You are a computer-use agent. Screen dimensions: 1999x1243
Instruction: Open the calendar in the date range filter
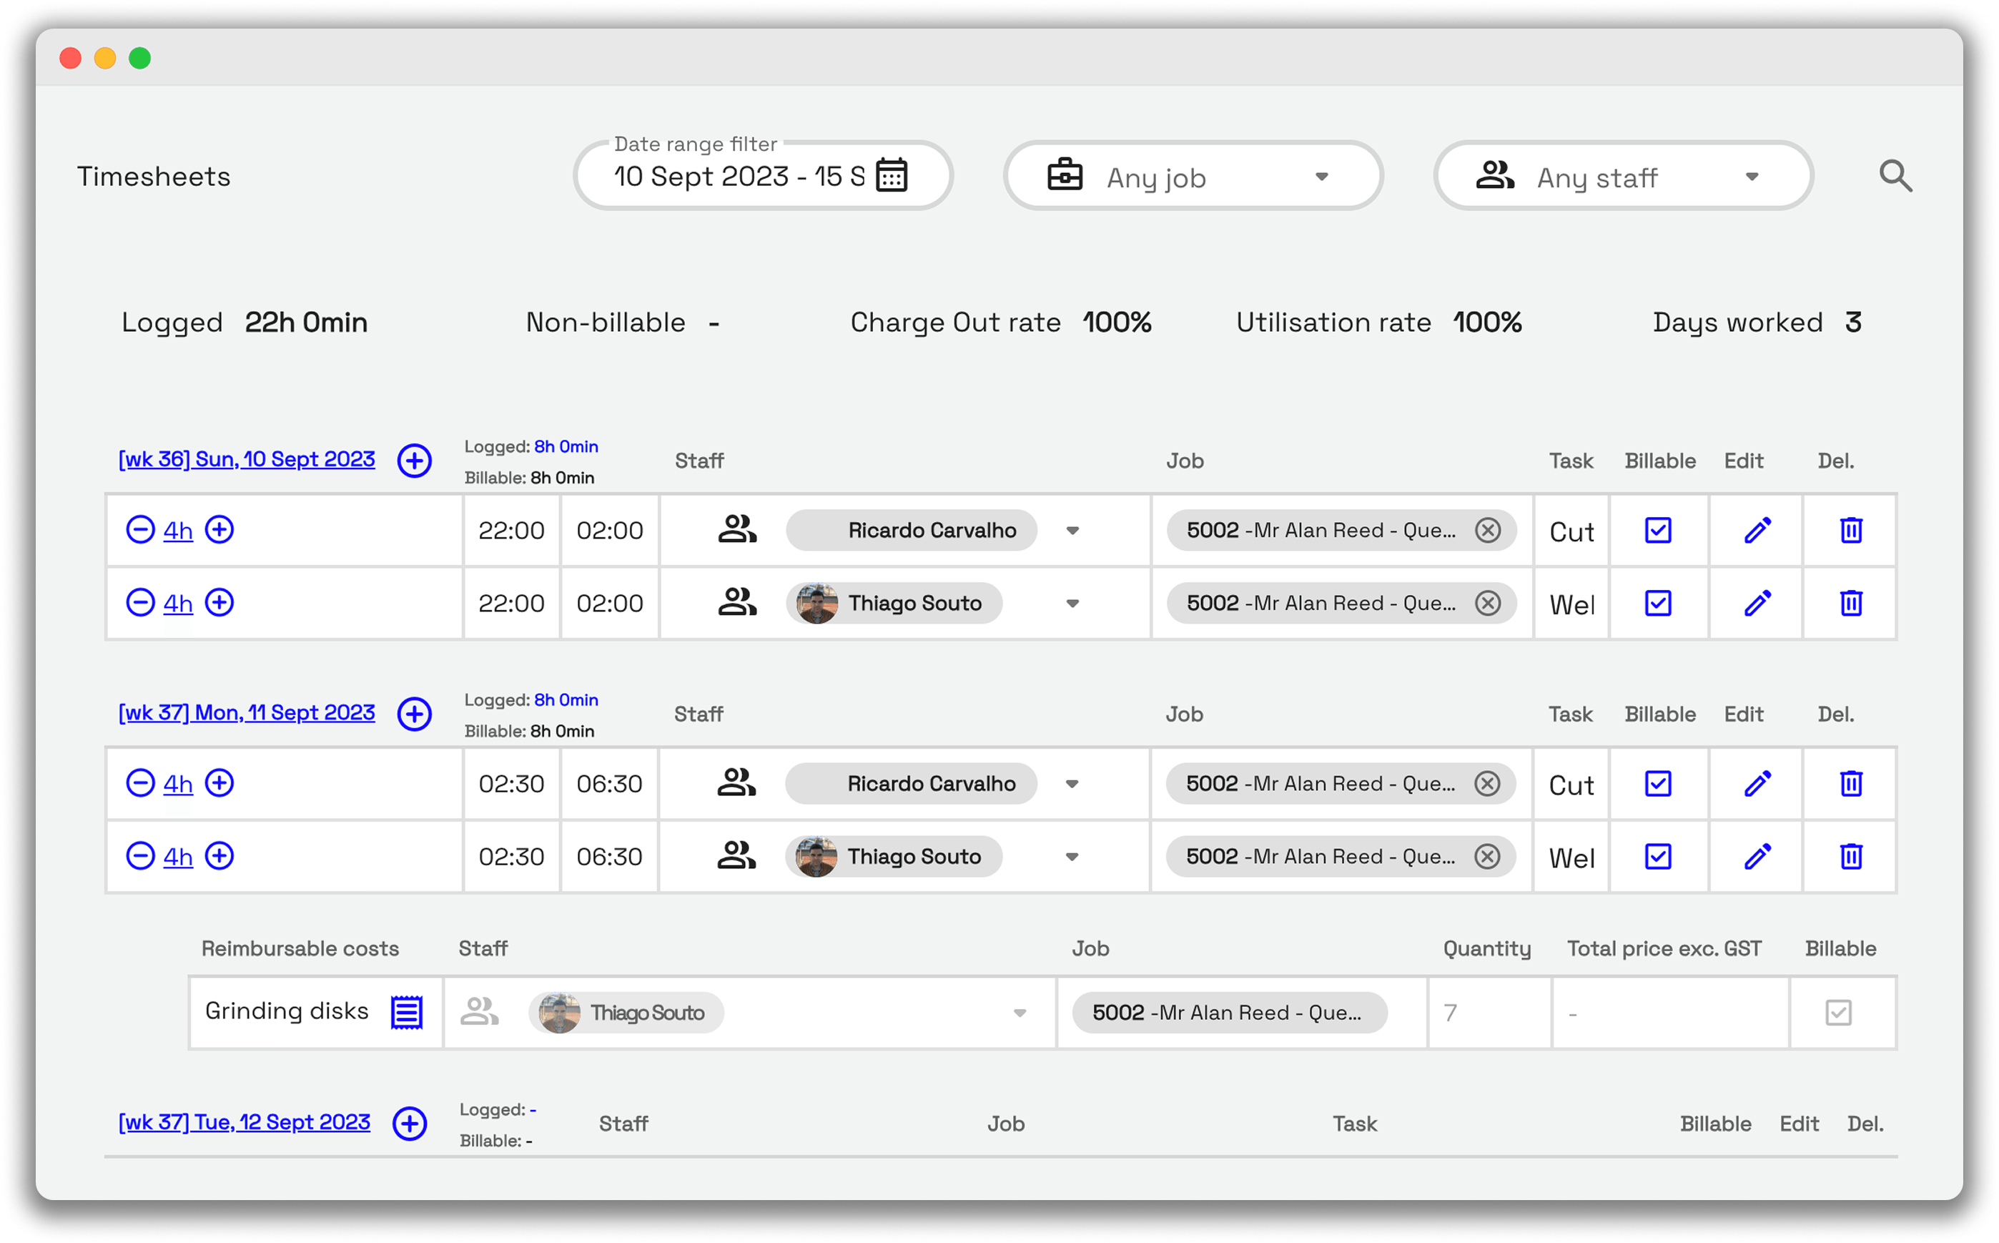[x=892, y=175]
